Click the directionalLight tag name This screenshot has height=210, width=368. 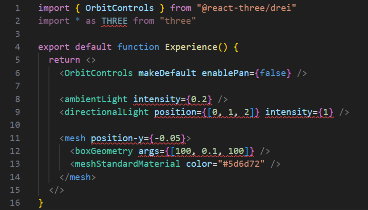pos(107,113)
